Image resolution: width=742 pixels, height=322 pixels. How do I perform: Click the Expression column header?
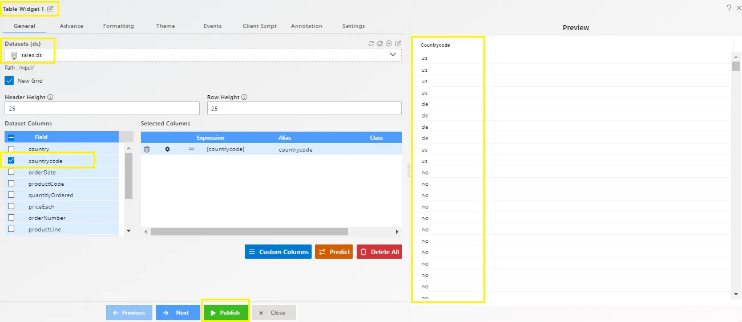pos(211,137)
